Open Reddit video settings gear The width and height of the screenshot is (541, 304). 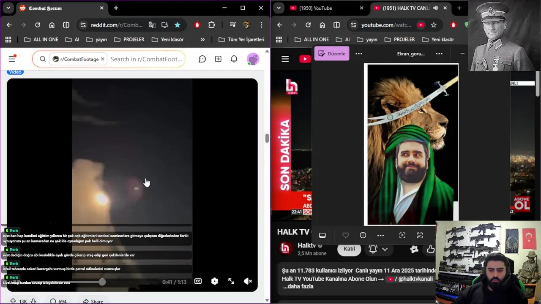[215, 281]
